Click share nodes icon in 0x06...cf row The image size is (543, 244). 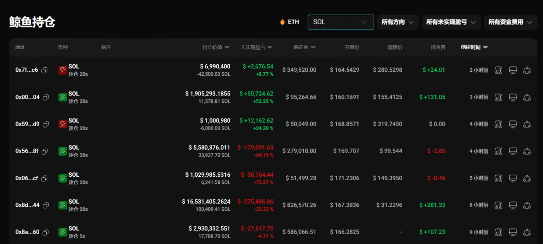[x=527, y=178]
